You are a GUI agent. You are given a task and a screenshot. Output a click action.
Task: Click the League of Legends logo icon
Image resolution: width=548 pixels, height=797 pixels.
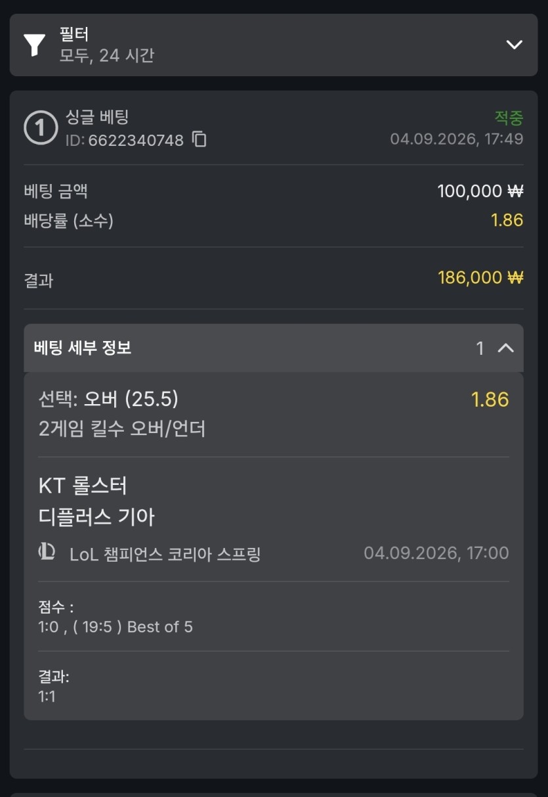pos(47,553)
